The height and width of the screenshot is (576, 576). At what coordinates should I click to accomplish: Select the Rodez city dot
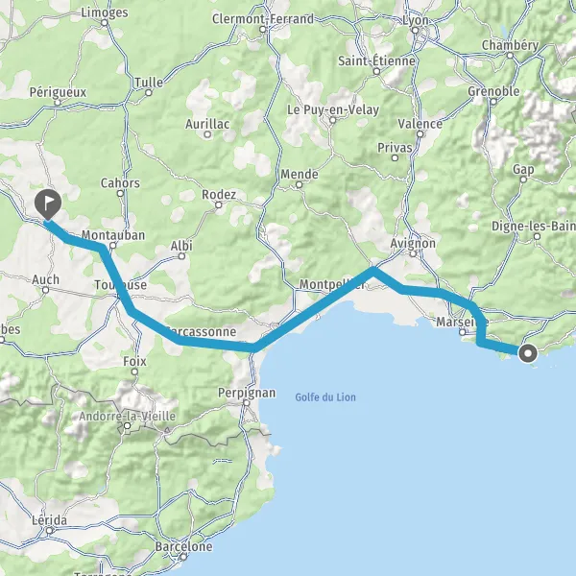point(219,205)
